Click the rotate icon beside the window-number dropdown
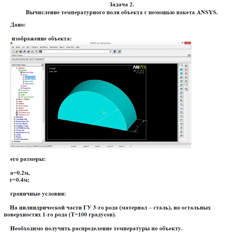This screenshot has height=233, width=233. click(186, 65)
